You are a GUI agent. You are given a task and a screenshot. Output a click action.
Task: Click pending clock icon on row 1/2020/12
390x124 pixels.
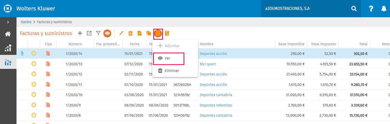34,74
